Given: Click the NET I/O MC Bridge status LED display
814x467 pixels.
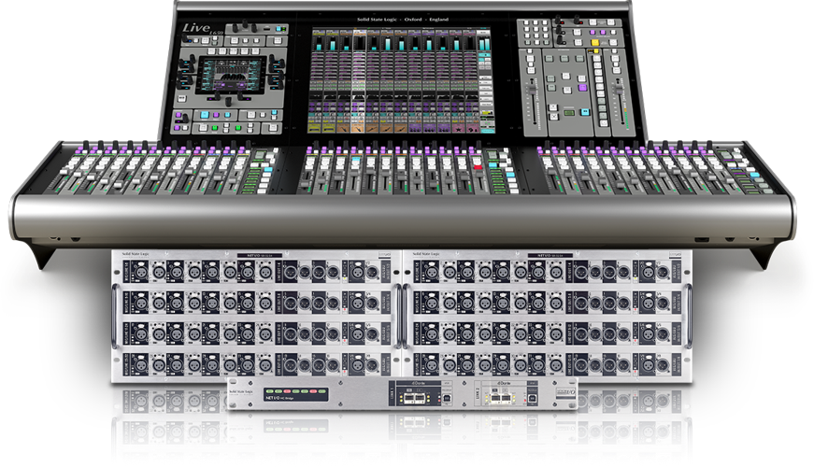Looking at the screenshot, I should pyautogui.click(x=296, y=394).
